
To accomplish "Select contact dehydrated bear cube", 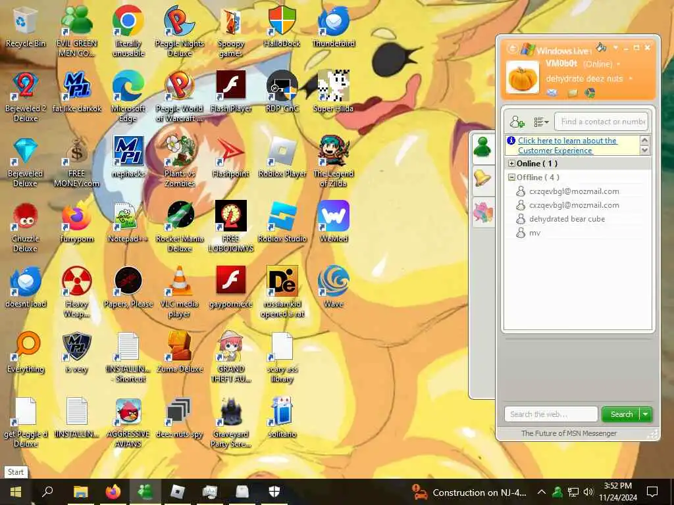I will point(567,219).
